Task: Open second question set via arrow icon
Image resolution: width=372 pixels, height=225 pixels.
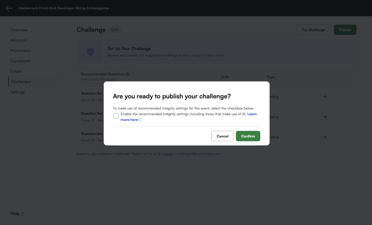Action: coord(324,117)
